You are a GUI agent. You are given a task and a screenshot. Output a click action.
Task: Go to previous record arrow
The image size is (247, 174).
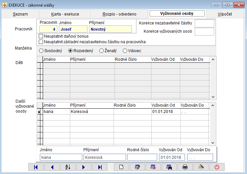(x=52, y=167)
